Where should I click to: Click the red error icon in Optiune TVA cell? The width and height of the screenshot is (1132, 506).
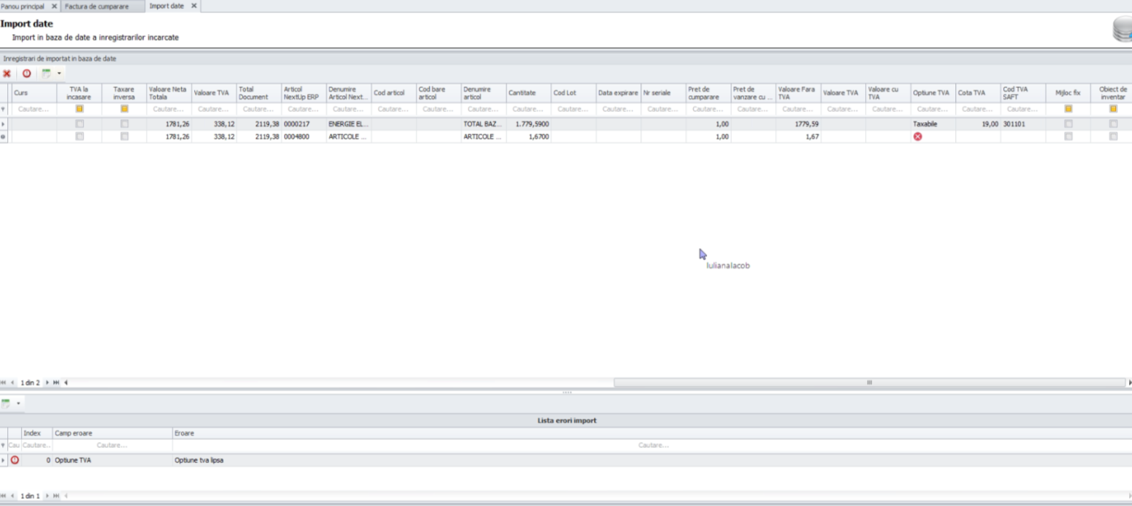click(918, 136)
